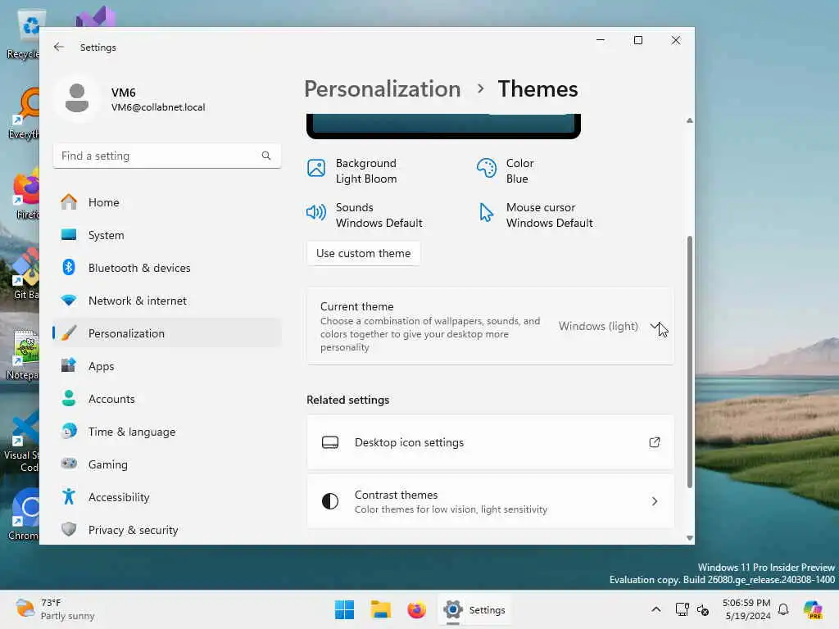Viewport: 839px width, 629px height.
Task: Click the Desktop icon settings monitor icon
Action: pyautogui.click(x=330, y=442)
